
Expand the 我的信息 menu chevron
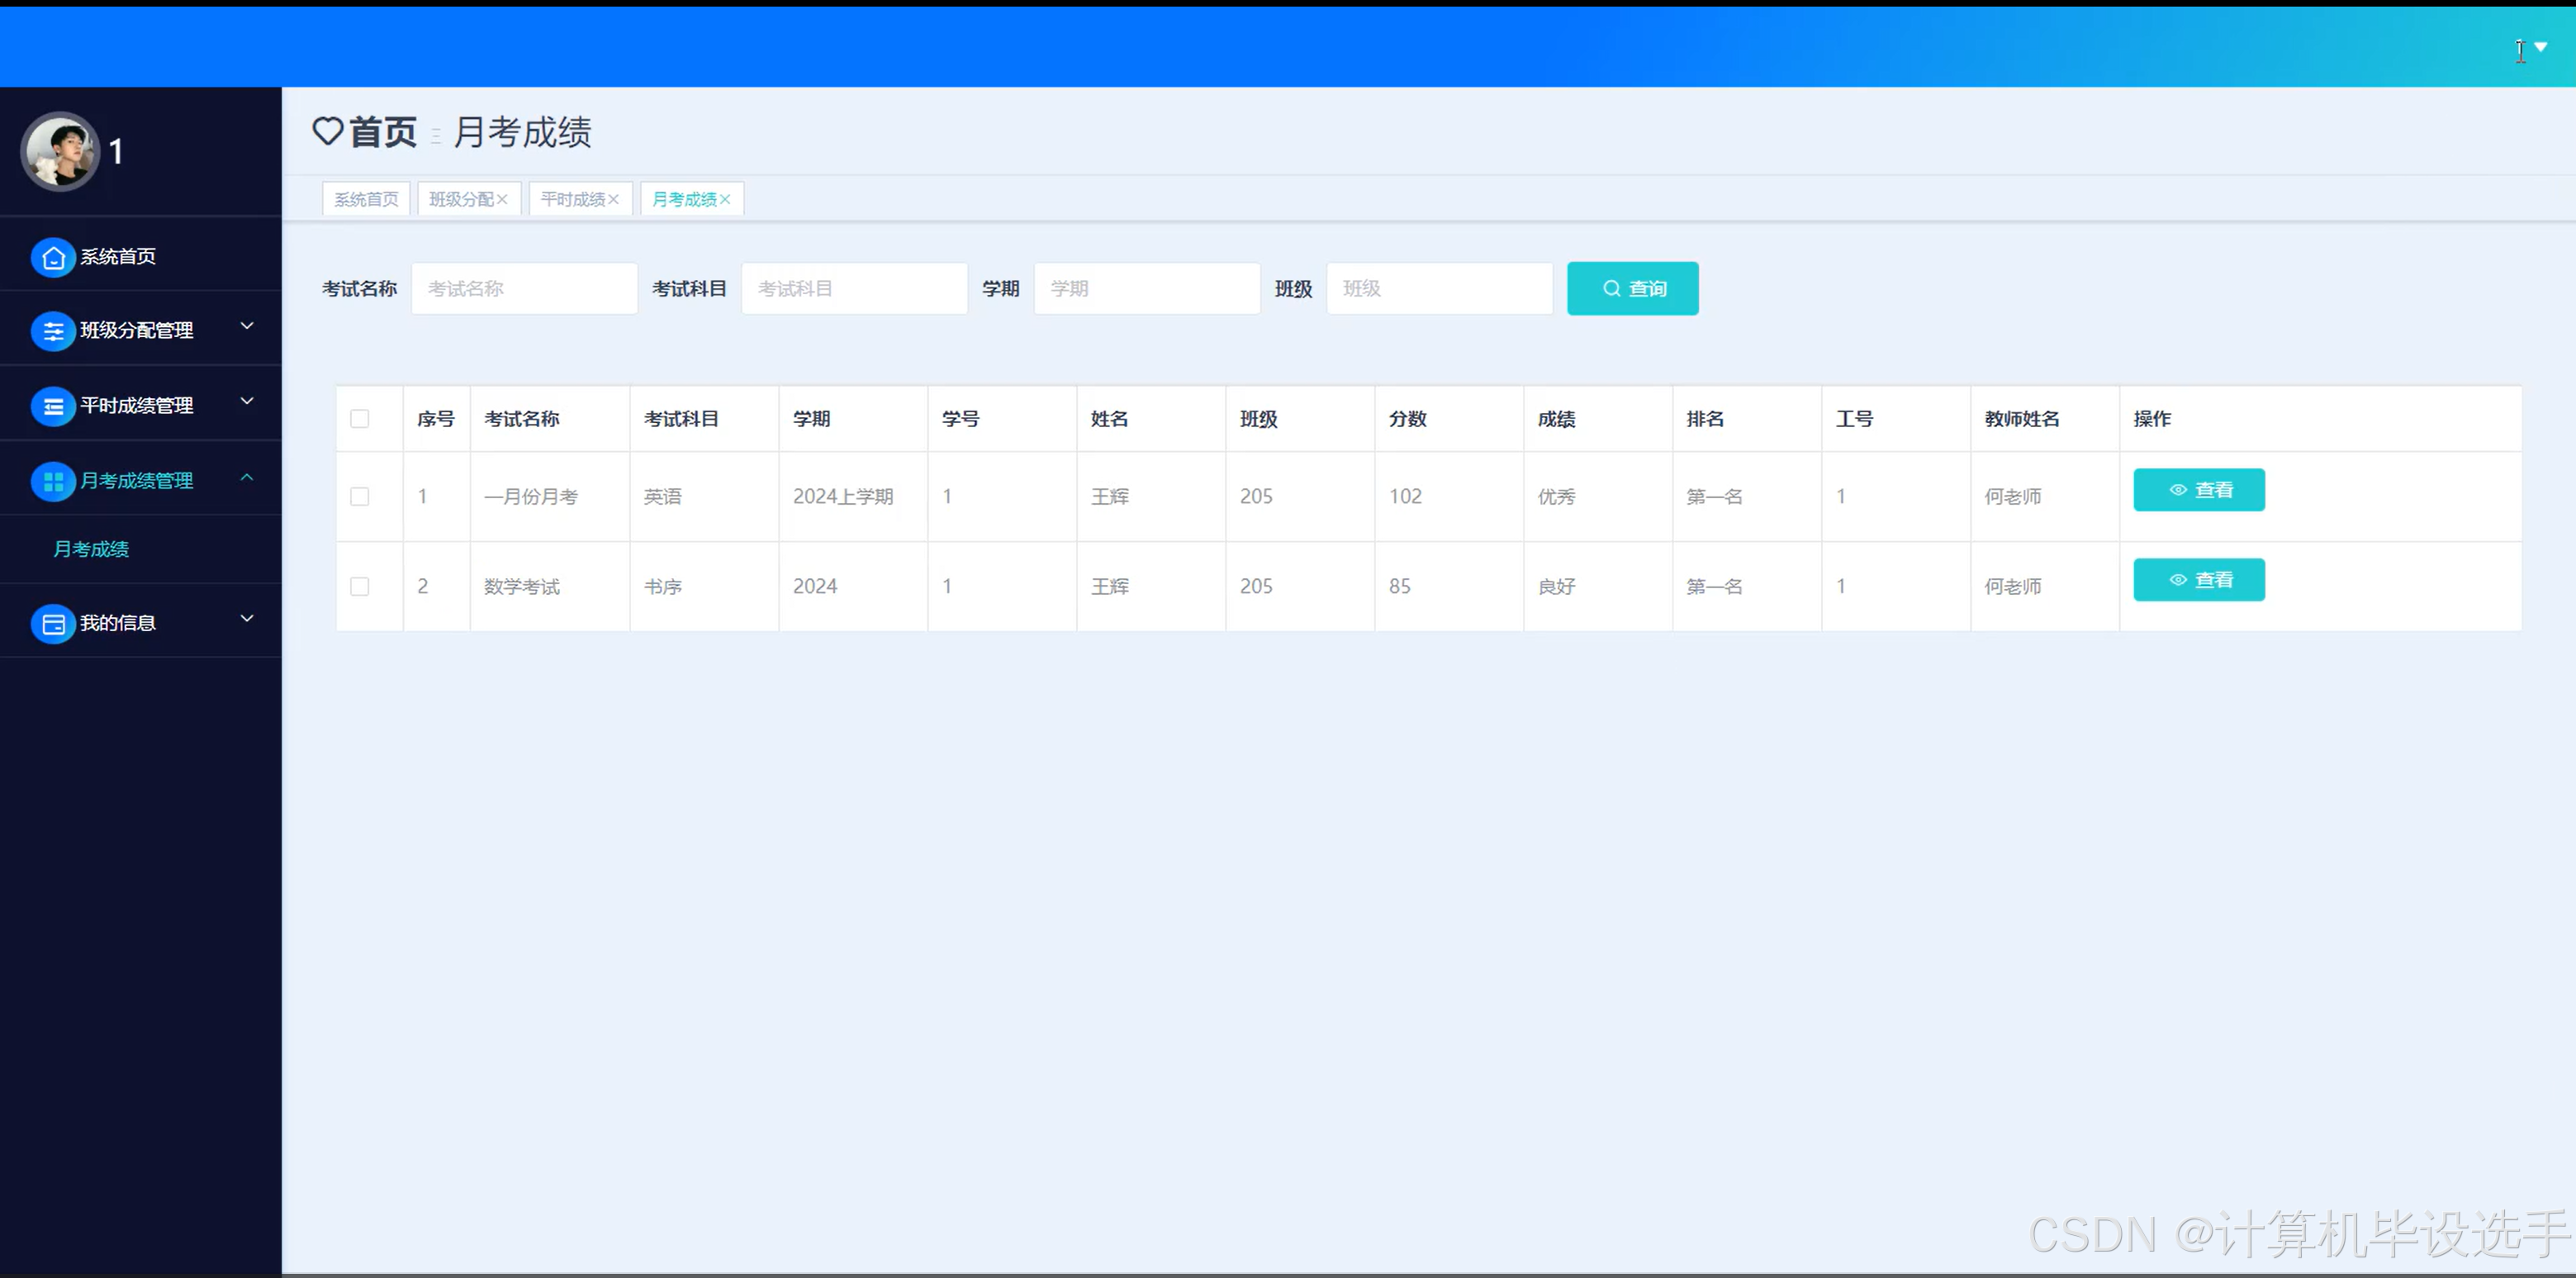[247, 618]
